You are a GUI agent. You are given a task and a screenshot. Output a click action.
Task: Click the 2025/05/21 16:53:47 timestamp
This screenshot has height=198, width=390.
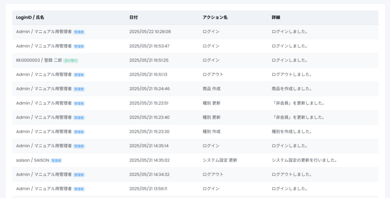pos(149,46)
